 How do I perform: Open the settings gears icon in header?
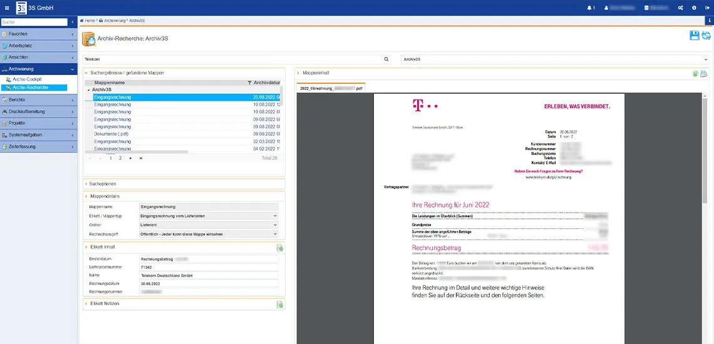click(x=681, y=8)
